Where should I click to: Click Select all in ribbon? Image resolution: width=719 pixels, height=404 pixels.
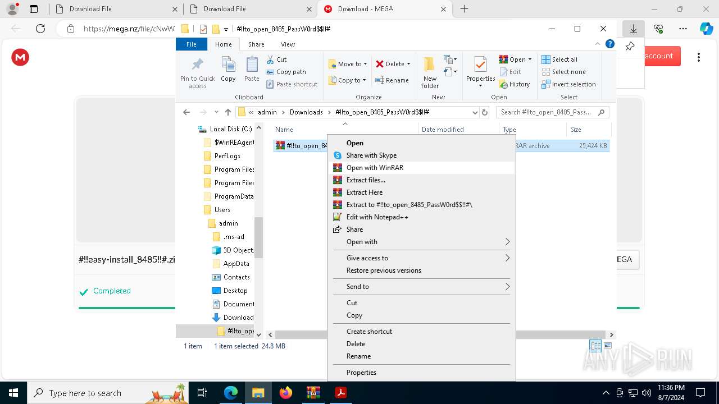pos(559,59)
